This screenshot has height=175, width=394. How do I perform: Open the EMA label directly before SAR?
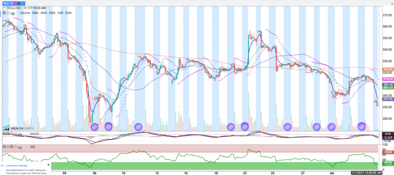(52, 13)
